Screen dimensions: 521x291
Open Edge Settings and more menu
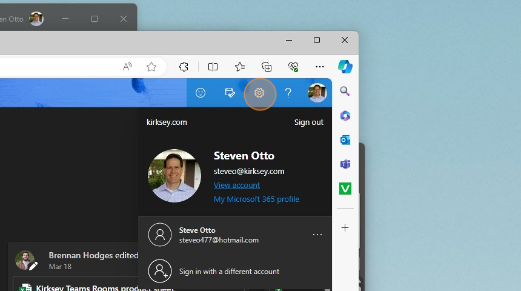tap(320, 67)
